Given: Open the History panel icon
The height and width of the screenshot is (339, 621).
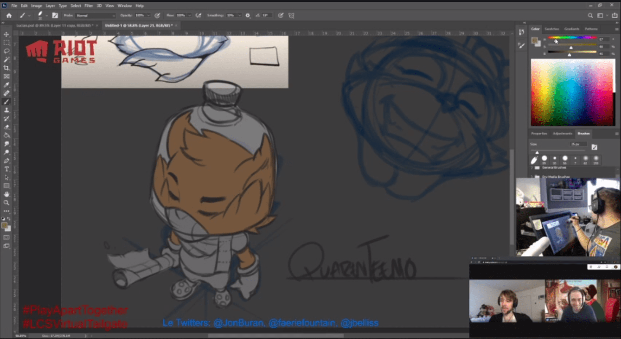Looking at the screenshot, I should pyautogui.click(x=522, y=32).
